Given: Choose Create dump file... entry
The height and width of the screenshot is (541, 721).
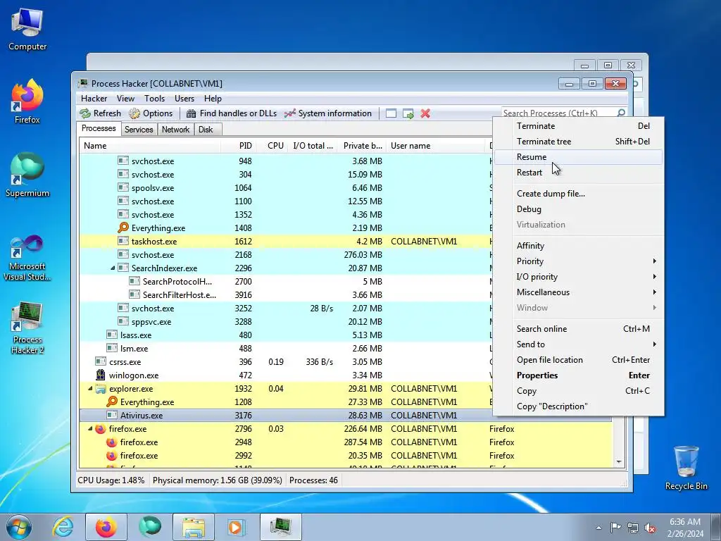Looking at the screenshot, I should pos(579,194).
